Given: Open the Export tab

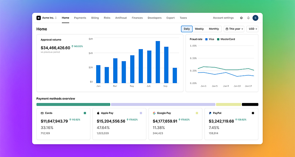Looking at the screenshot, I should [171, 18].
